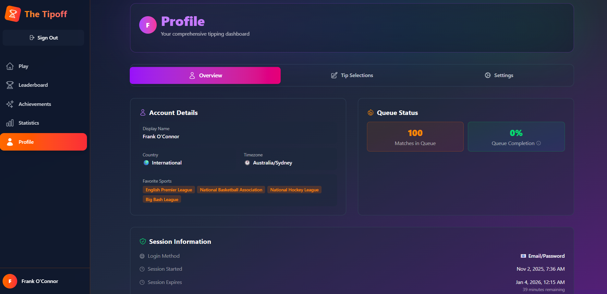607x294 pixels.
Task: Select the Overview tab
Action: coord(205,75)
